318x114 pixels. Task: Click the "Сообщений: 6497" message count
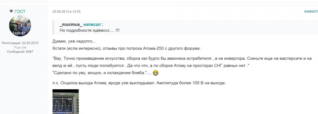point(20,52)
